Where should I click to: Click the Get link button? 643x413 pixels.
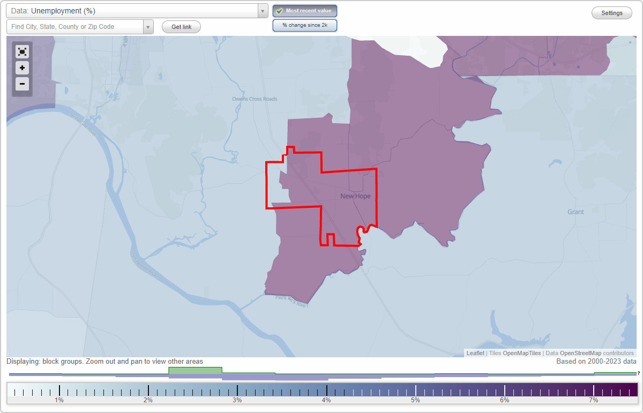pyautogui.click(x=181, y=26)
